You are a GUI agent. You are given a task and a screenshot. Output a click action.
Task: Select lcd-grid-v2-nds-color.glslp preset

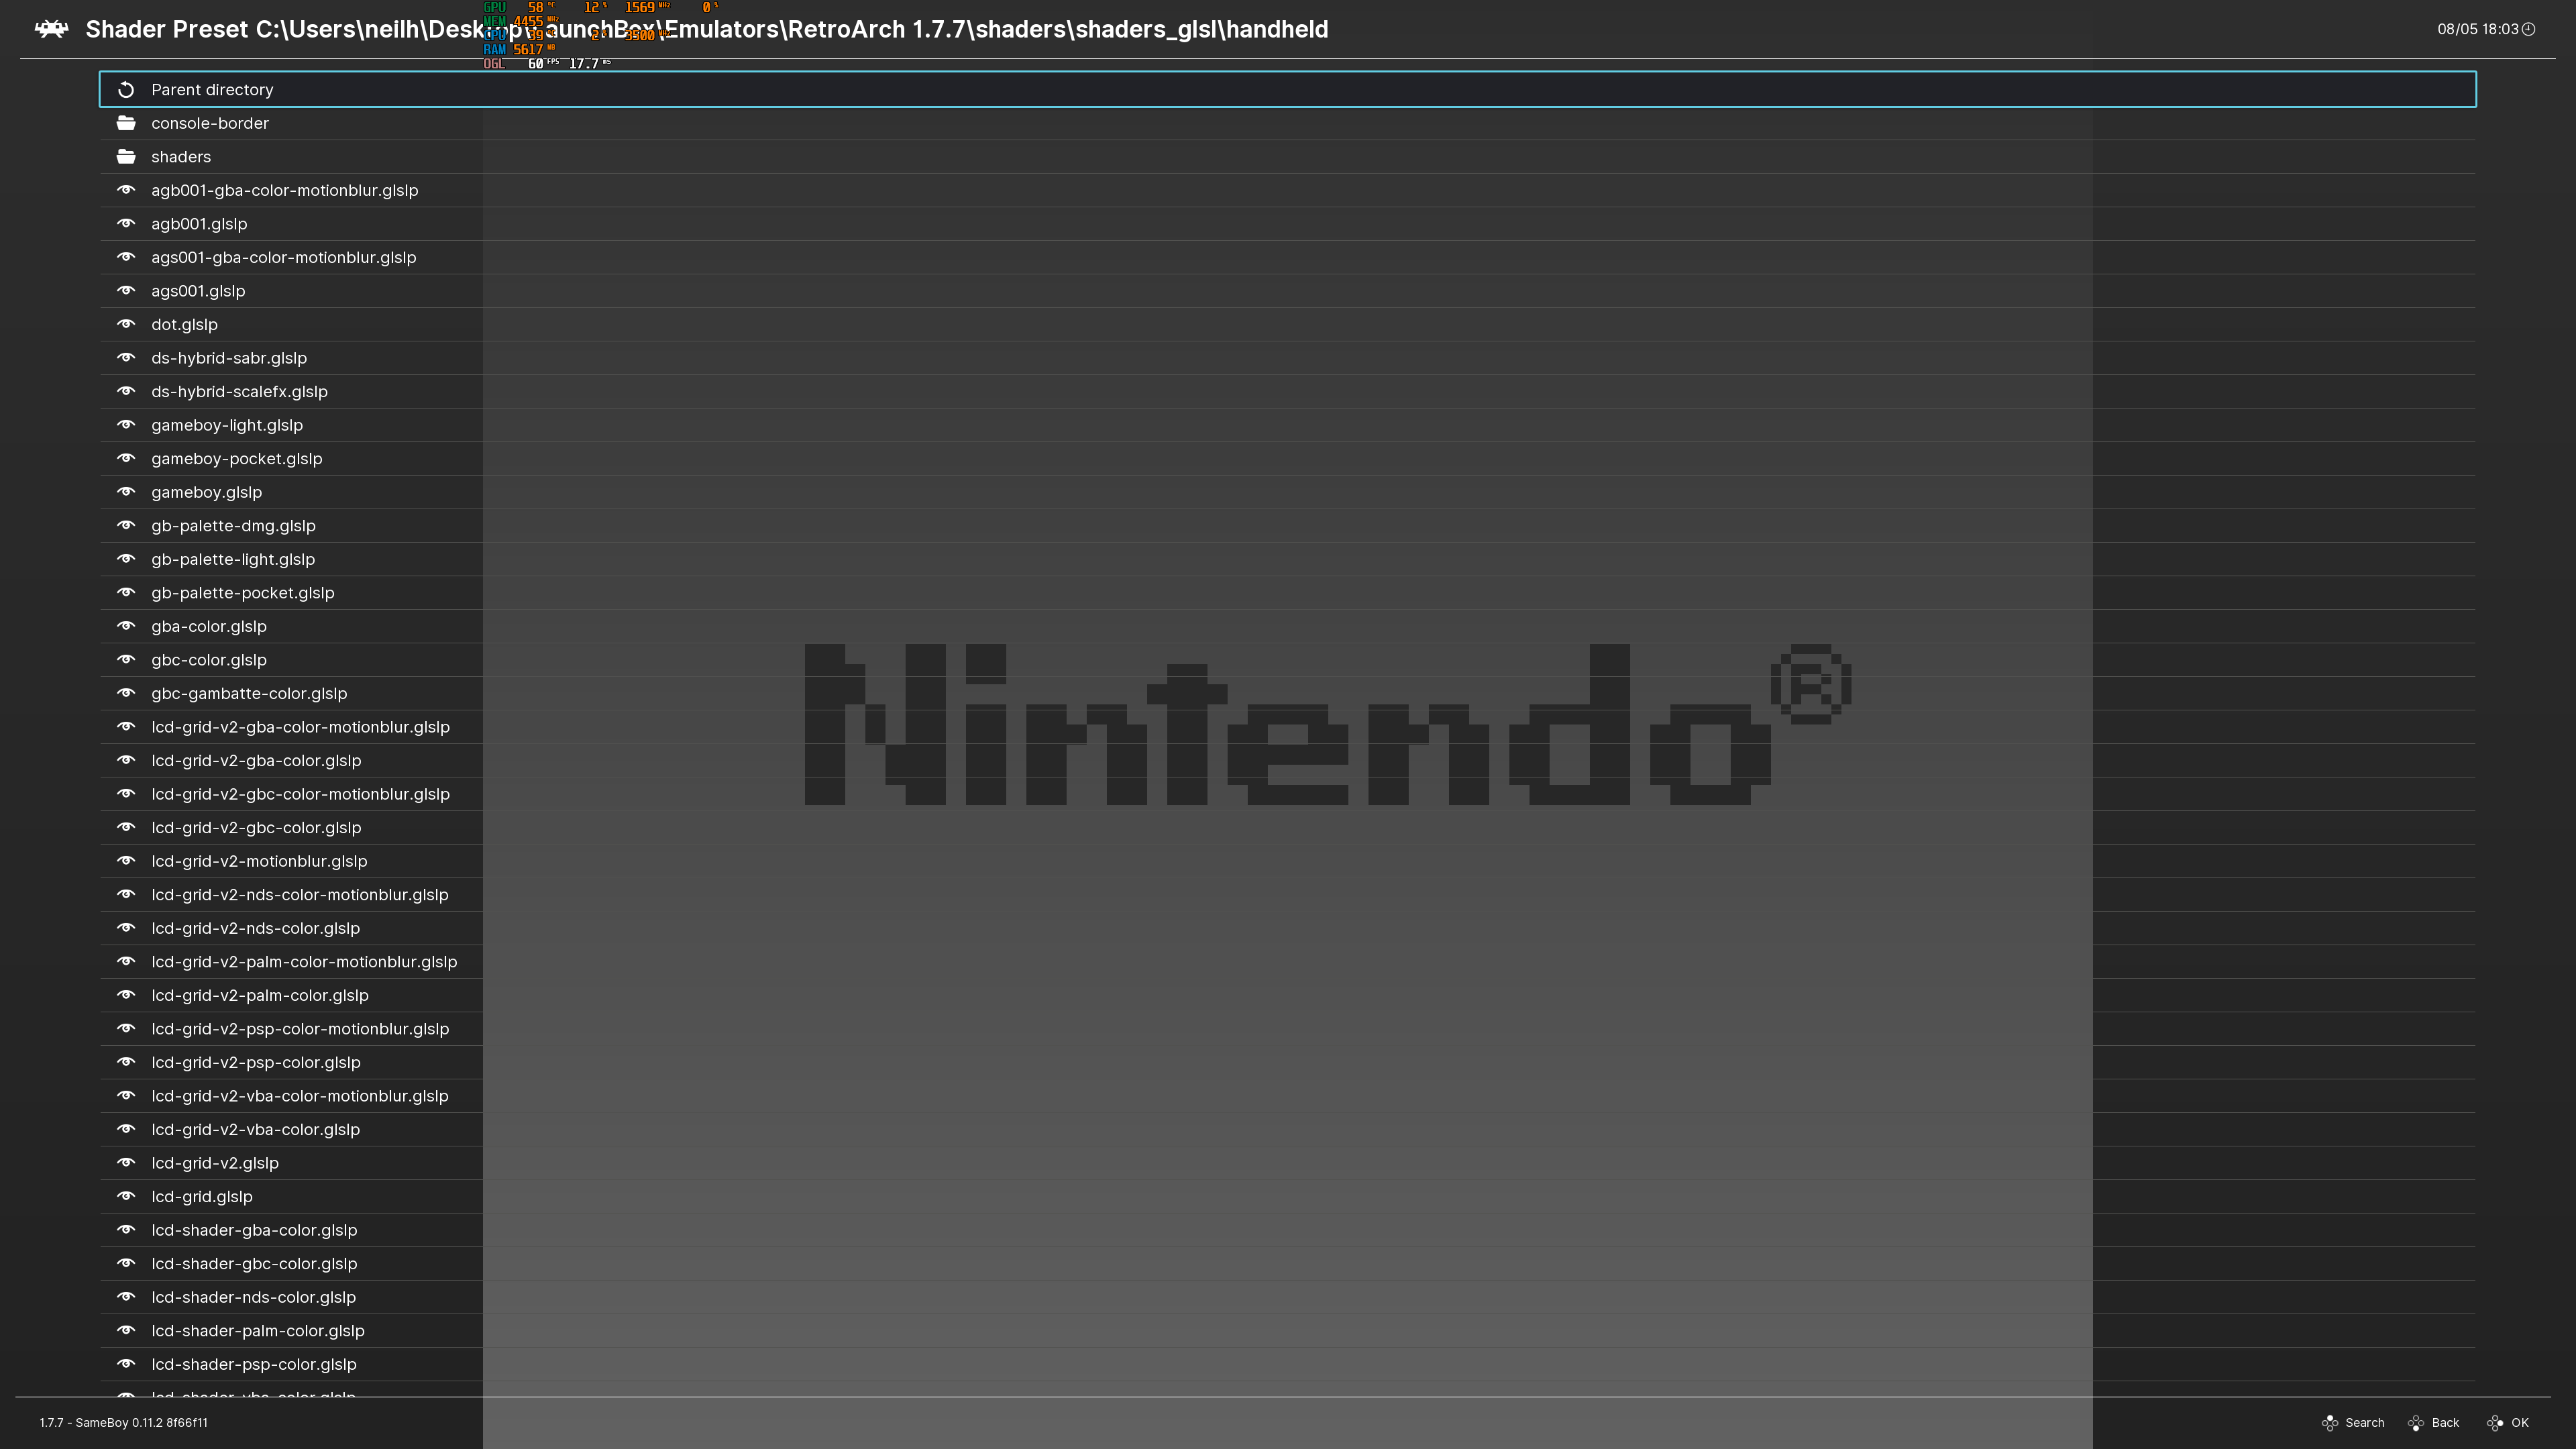coord(1287,927)
